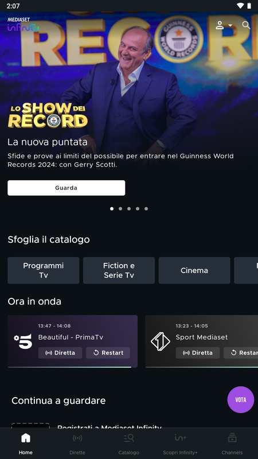This screenshot has width=258, height=459.
Task: Tap the Canale 5 channel logo
Action: (23, 341)
